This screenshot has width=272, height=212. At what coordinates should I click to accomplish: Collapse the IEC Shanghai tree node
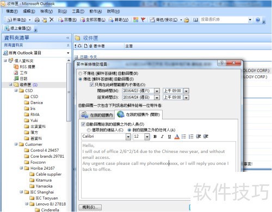(x=21, y=192)
